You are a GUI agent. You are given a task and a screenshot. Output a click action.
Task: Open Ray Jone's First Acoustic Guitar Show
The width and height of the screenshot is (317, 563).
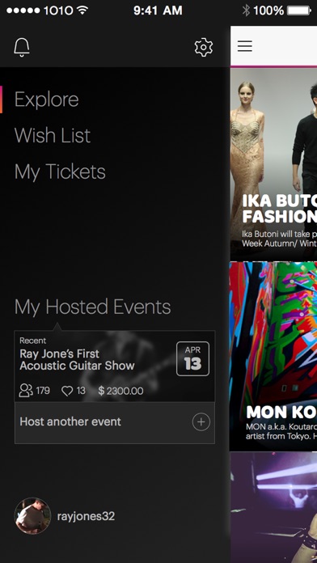pyautogui.click(x=77, y=360)
